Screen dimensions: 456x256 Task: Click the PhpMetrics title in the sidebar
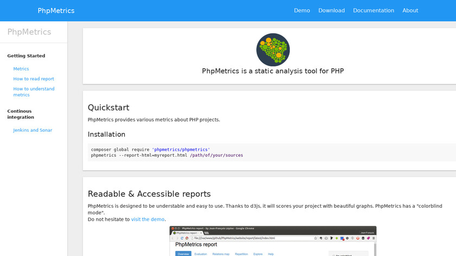[29, 32]
